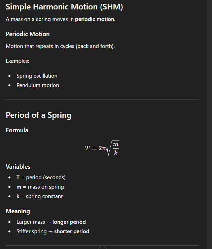Click the "Variables" subheading
This screenshot has width=212, height=249.
coord(18,167)
